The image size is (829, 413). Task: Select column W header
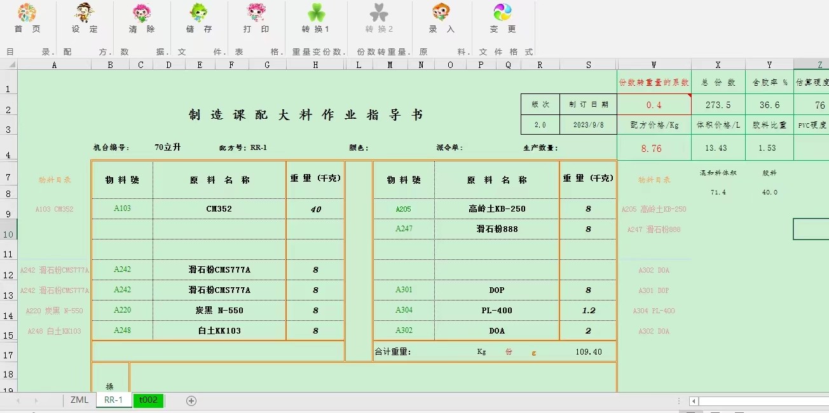[654, 64]
